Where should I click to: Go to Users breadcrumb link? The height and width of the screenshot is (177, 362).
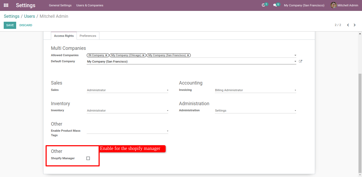point(29,16)
